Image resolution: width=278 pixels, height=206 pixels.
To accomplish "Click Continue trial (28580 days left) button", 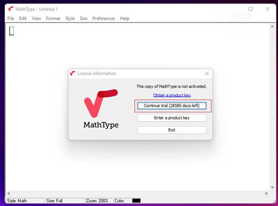I will [x=172, y=106].
